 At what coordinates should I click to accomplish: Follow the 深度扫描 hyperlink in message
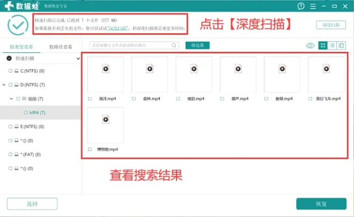pyautogui.click(x=119, y=28)
